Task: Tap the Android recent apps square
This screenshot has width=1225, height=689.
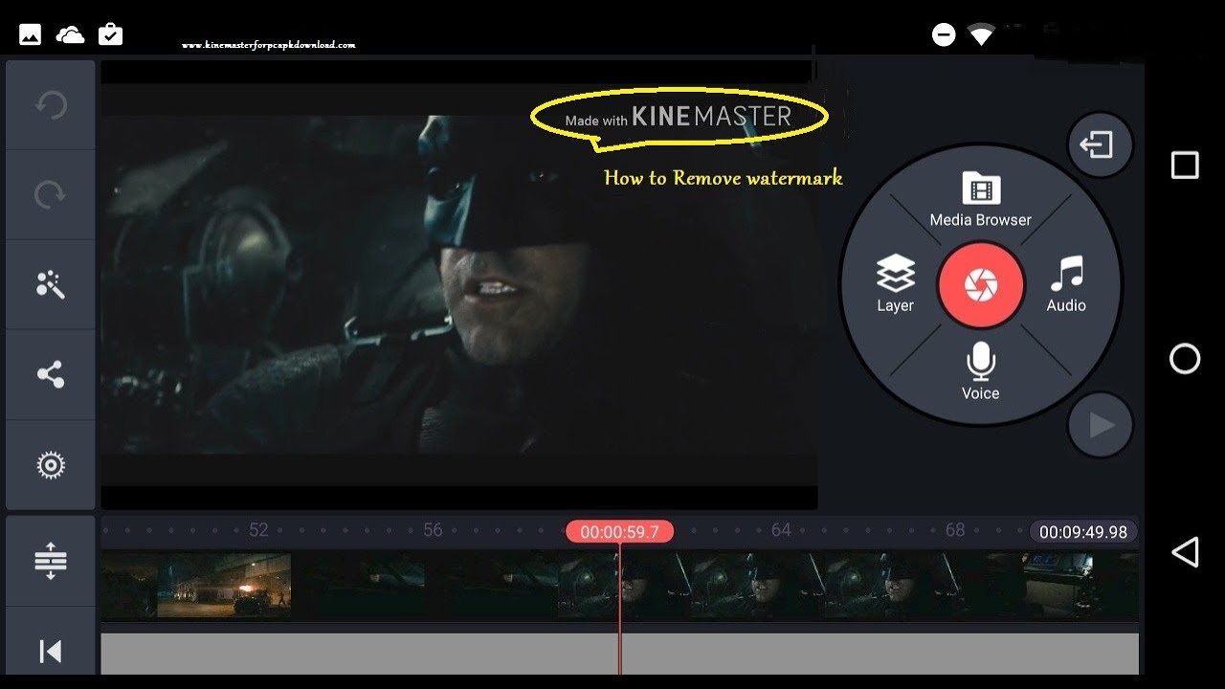Action: coord(1185,166)
